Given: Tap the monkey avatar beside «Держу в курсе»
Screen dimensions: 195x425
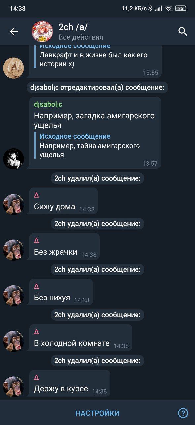Looking at the screenshot, I should point(14,386).
